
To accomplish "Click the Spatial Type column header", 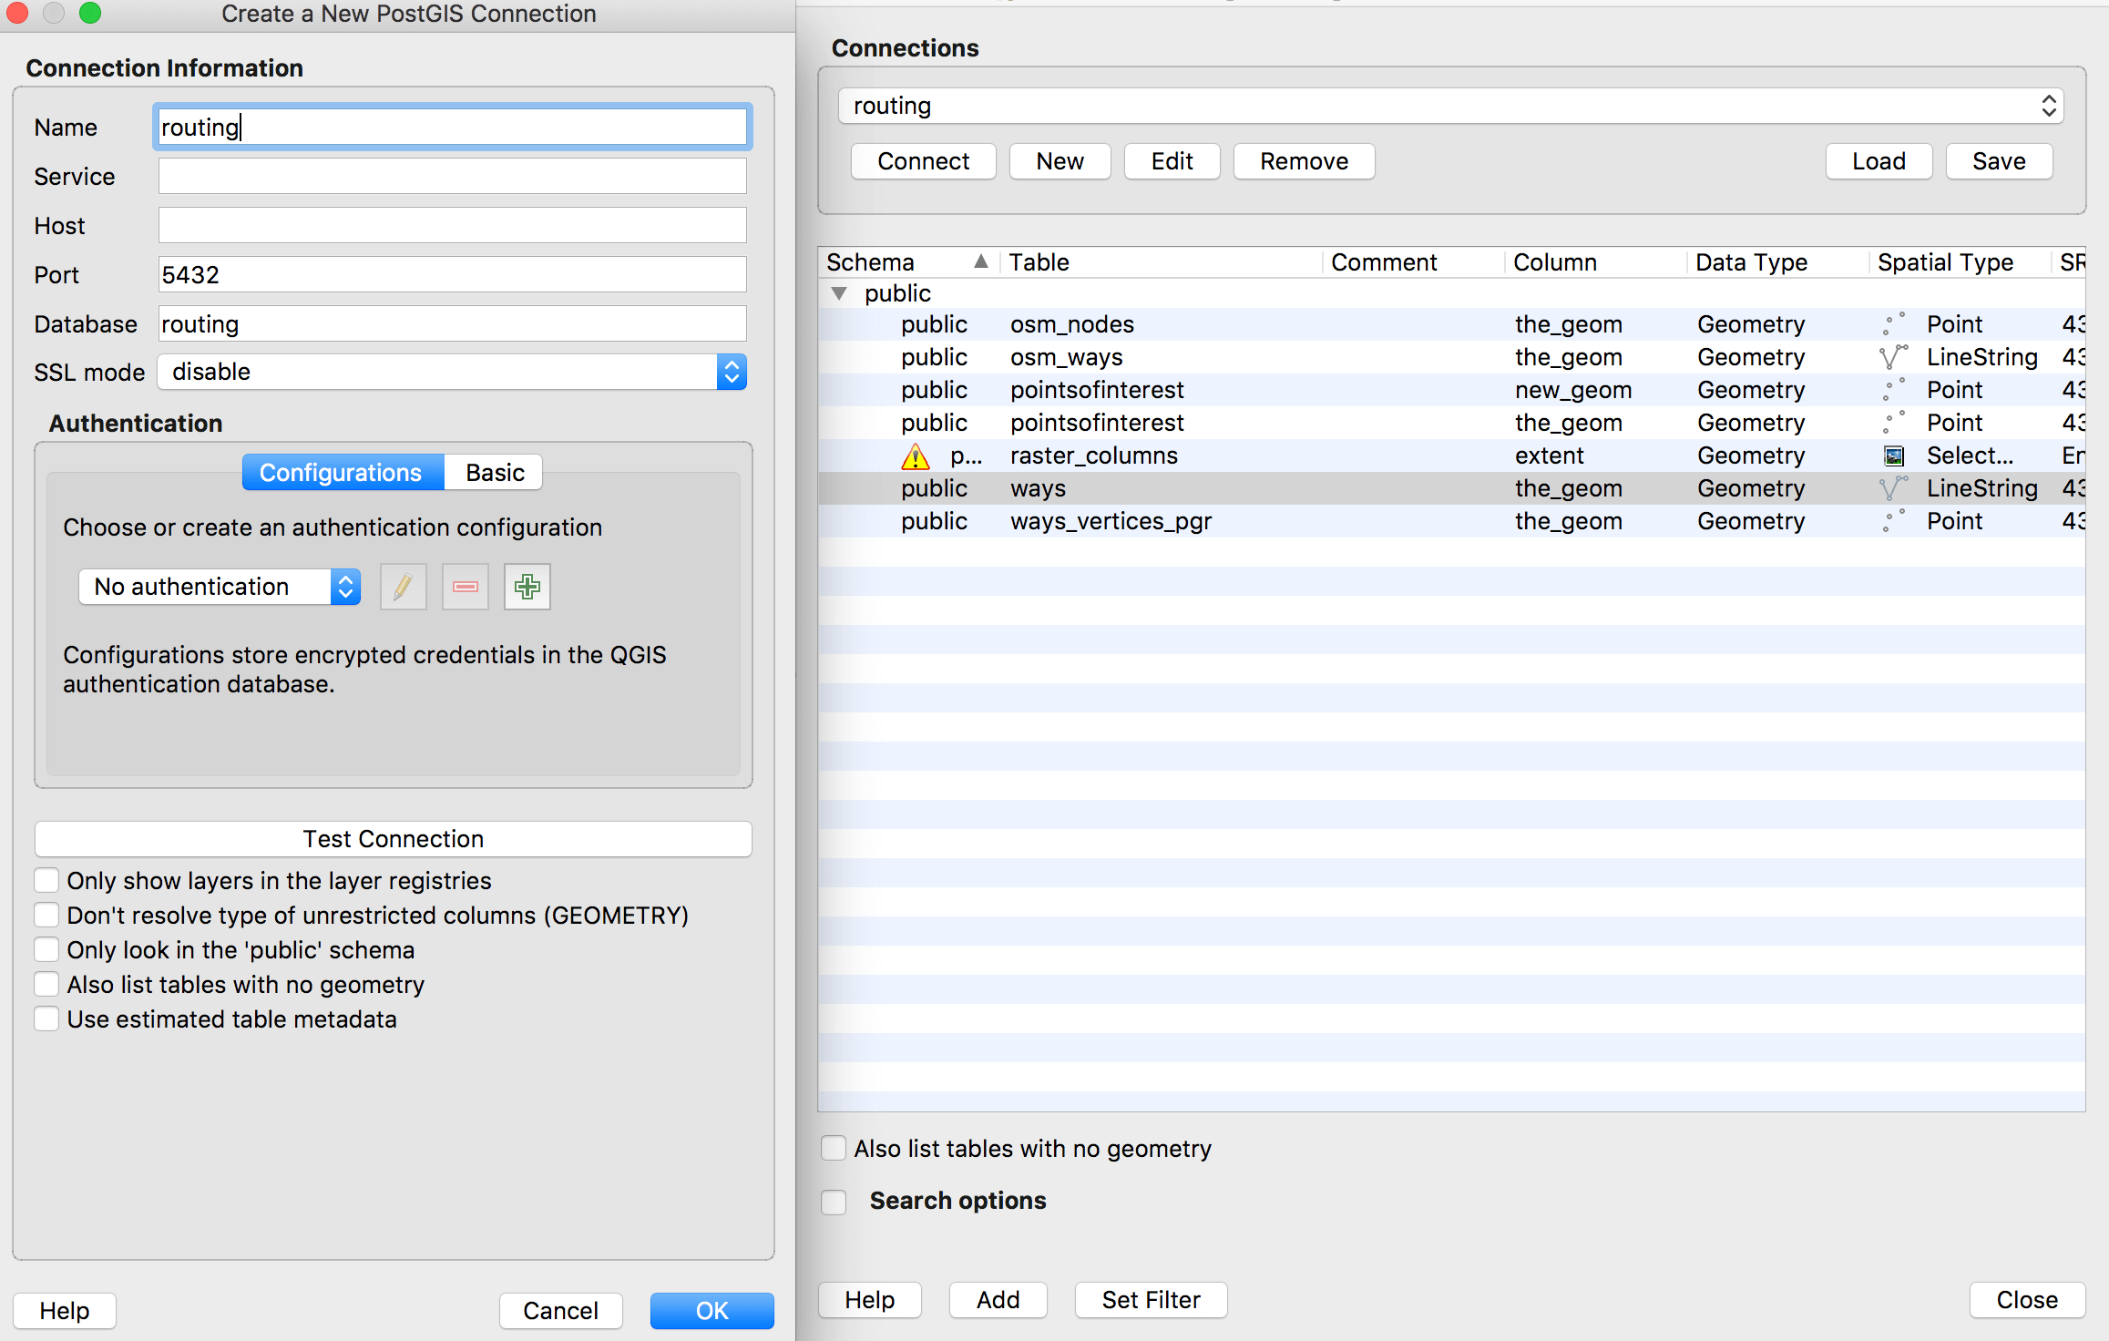I will 1960,262.
